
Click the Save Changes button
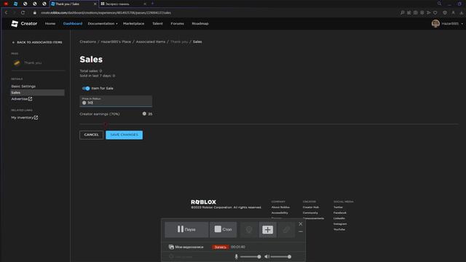[x=125, y=135]
